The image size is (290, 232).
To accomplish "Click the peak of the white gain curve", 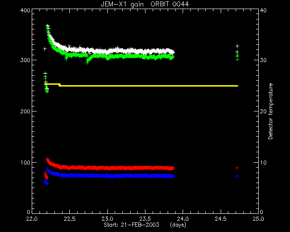I will 48,26.
